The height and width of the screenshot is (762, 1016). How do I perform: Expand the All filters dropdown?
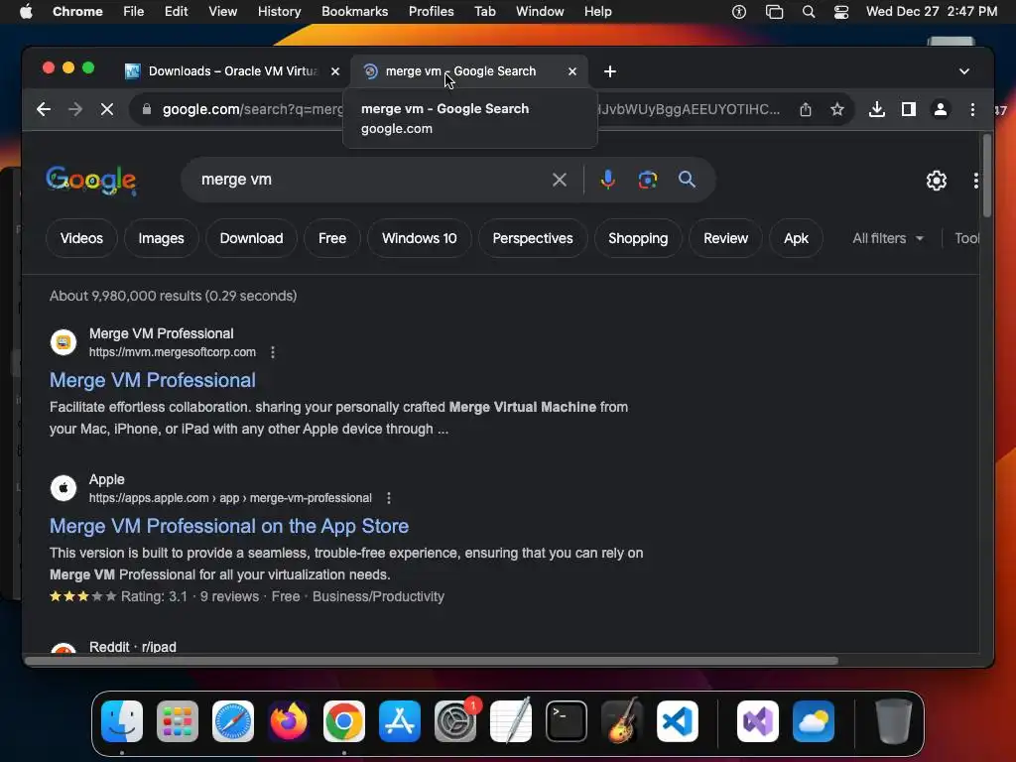[x=888, y=238]
